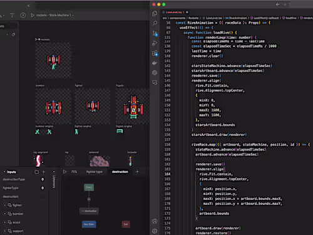Open the Explorer view in VS Code

click(x=155, y=13)
